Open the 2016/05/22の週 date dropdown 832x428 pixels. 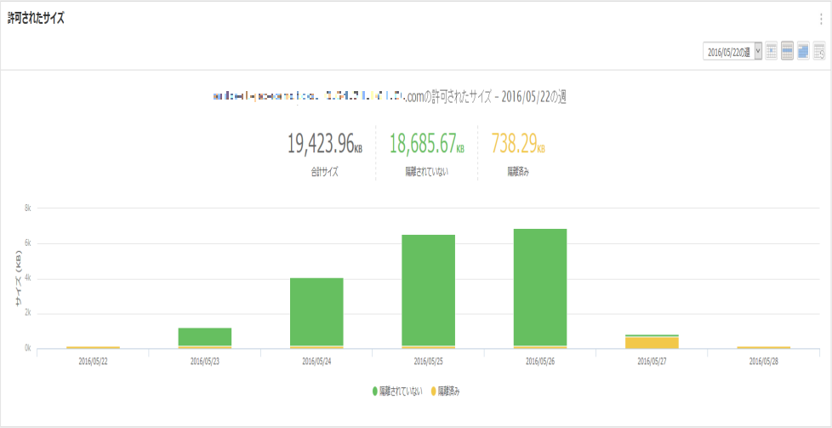pos(732,52)
